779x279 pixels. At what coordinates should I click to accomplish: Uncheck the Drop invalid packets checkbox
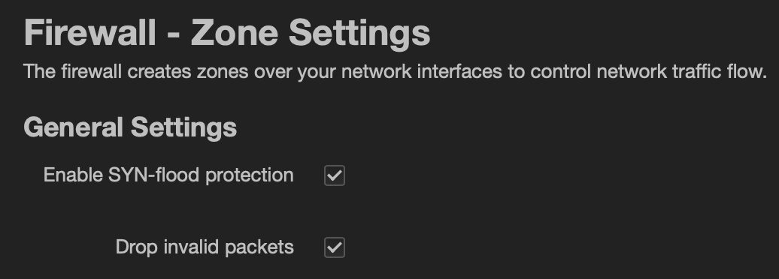(x=335, y=247)
